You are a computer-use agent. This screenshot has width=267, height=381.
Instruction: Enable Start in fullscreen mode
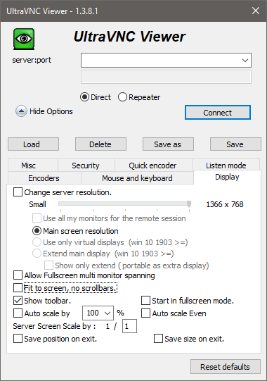tap(145, 301)
